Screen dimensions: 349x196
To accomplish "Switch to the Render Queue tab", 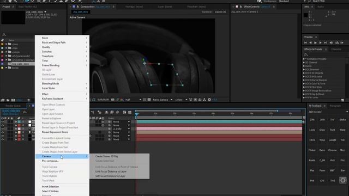I will 13,106.
